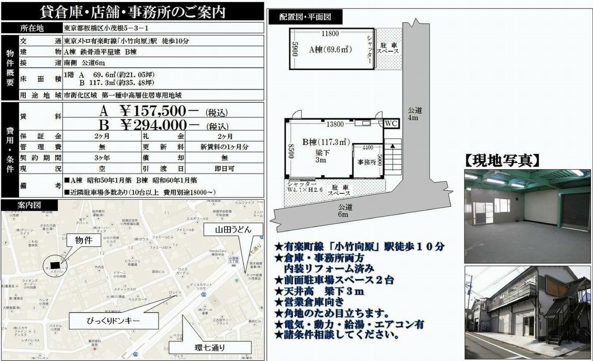The height and width of the screenshot is (361, 593).
Task: Select the B棟(117.3㎡) label in the floor plan
Action: pyautogui.click(x=325, y=142)
